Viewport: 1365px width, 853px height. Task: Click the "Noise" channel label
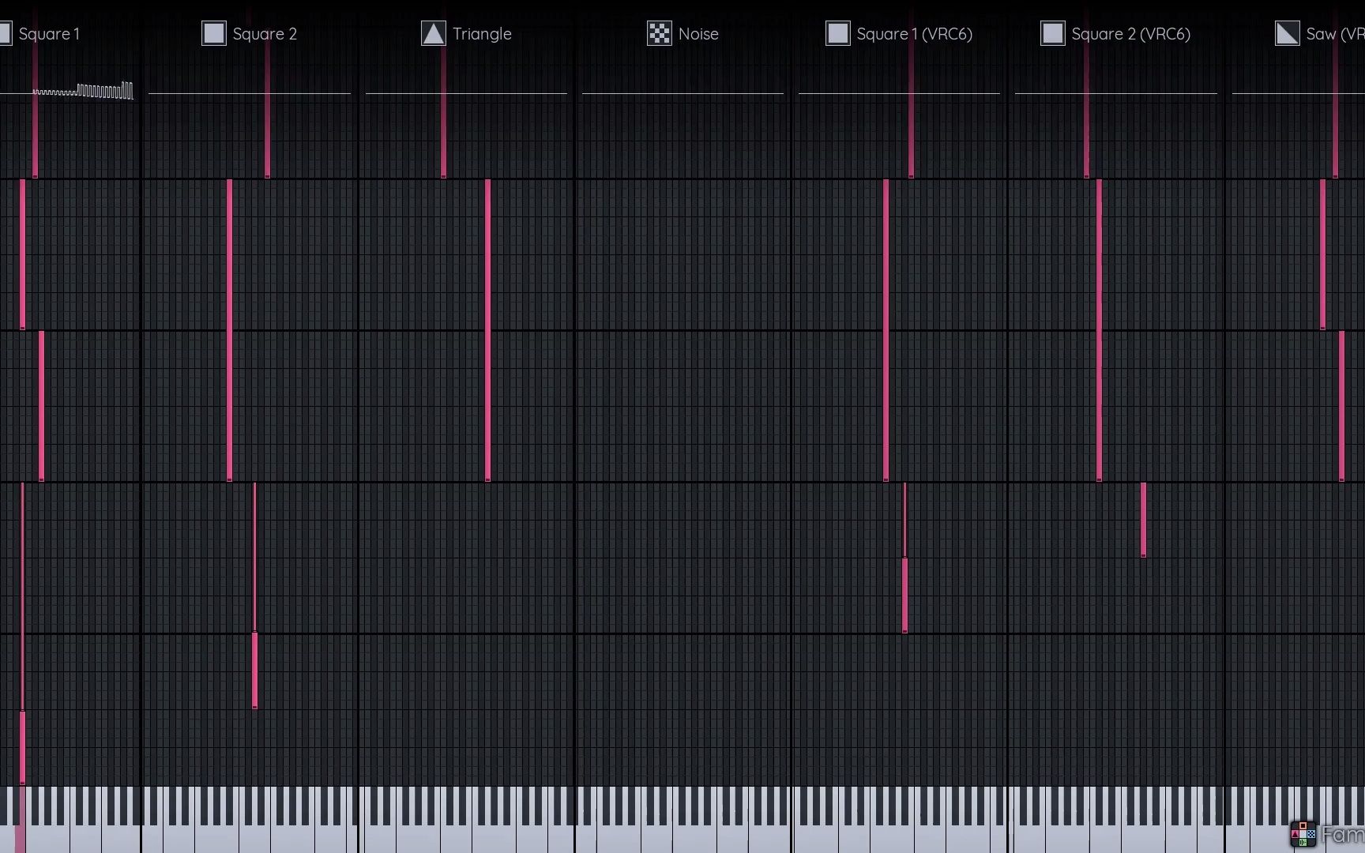click(x=698, y=34)
